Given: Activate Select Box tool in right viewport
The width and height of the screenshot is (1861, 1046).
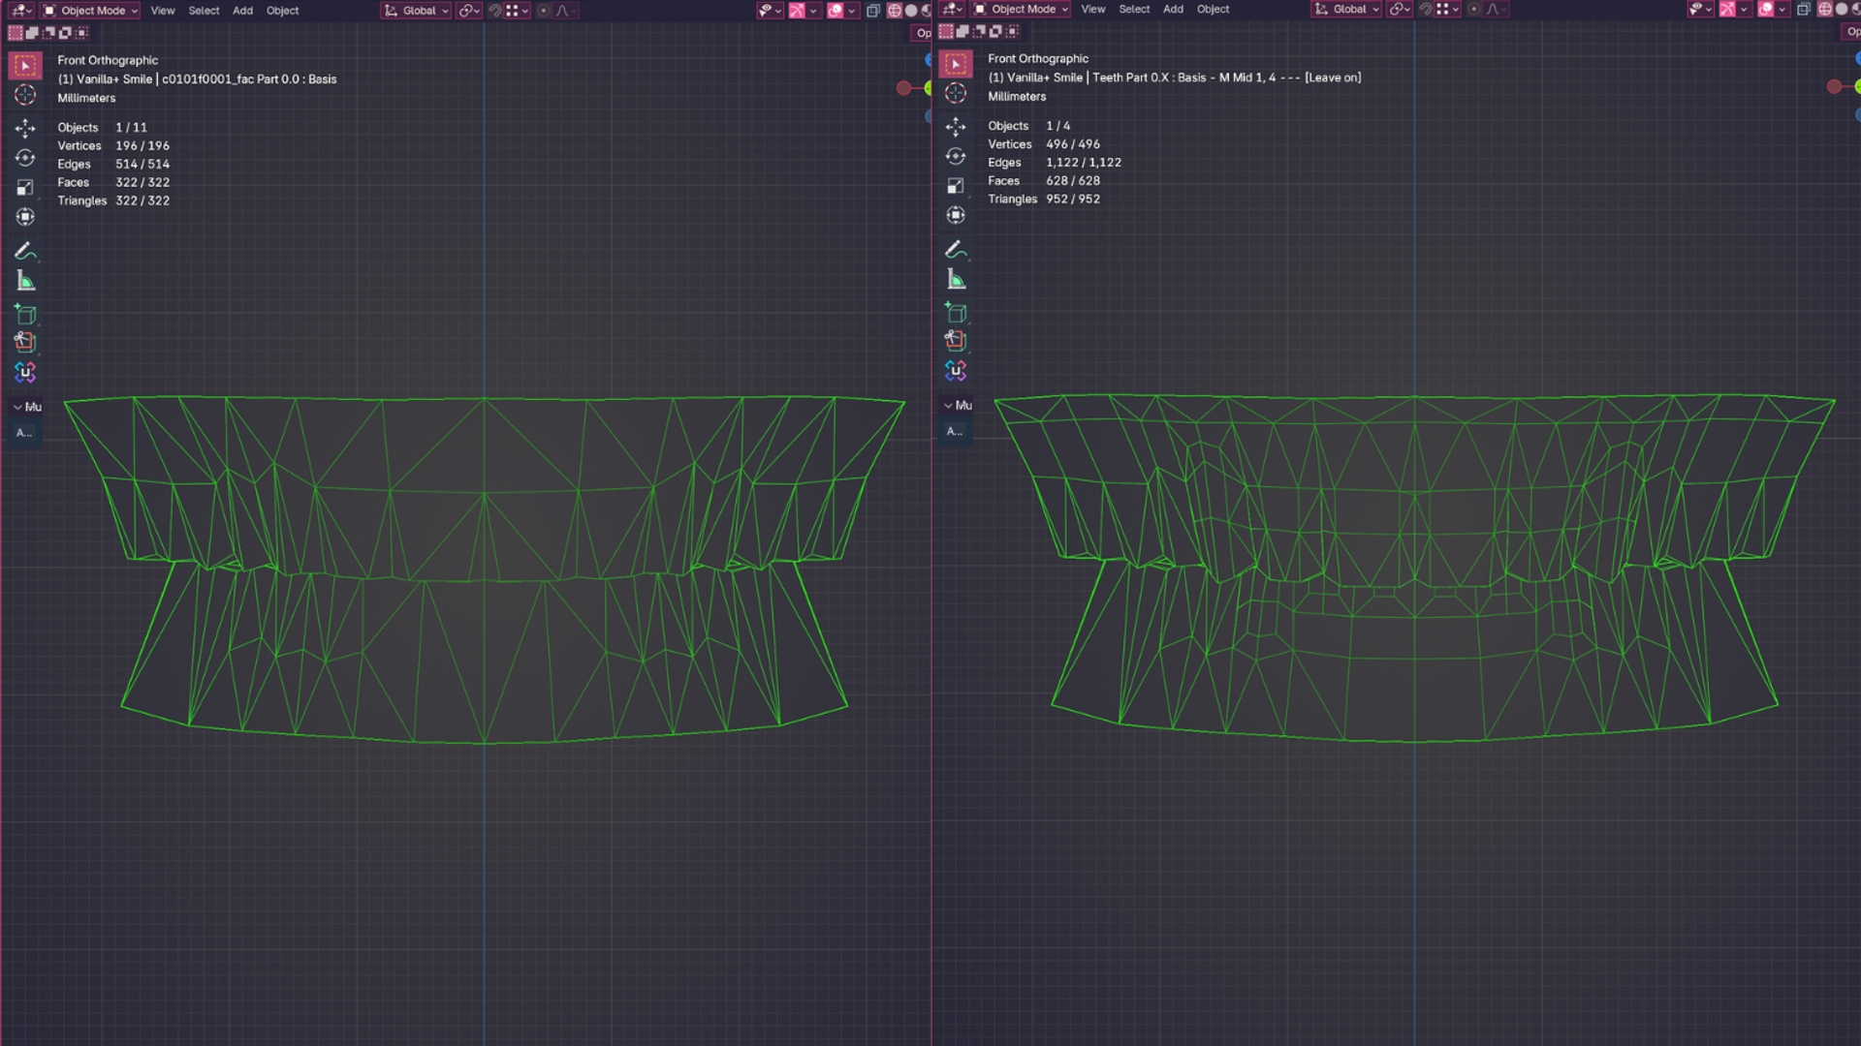Looking at the screenshot, I should [x=956, y=64].
